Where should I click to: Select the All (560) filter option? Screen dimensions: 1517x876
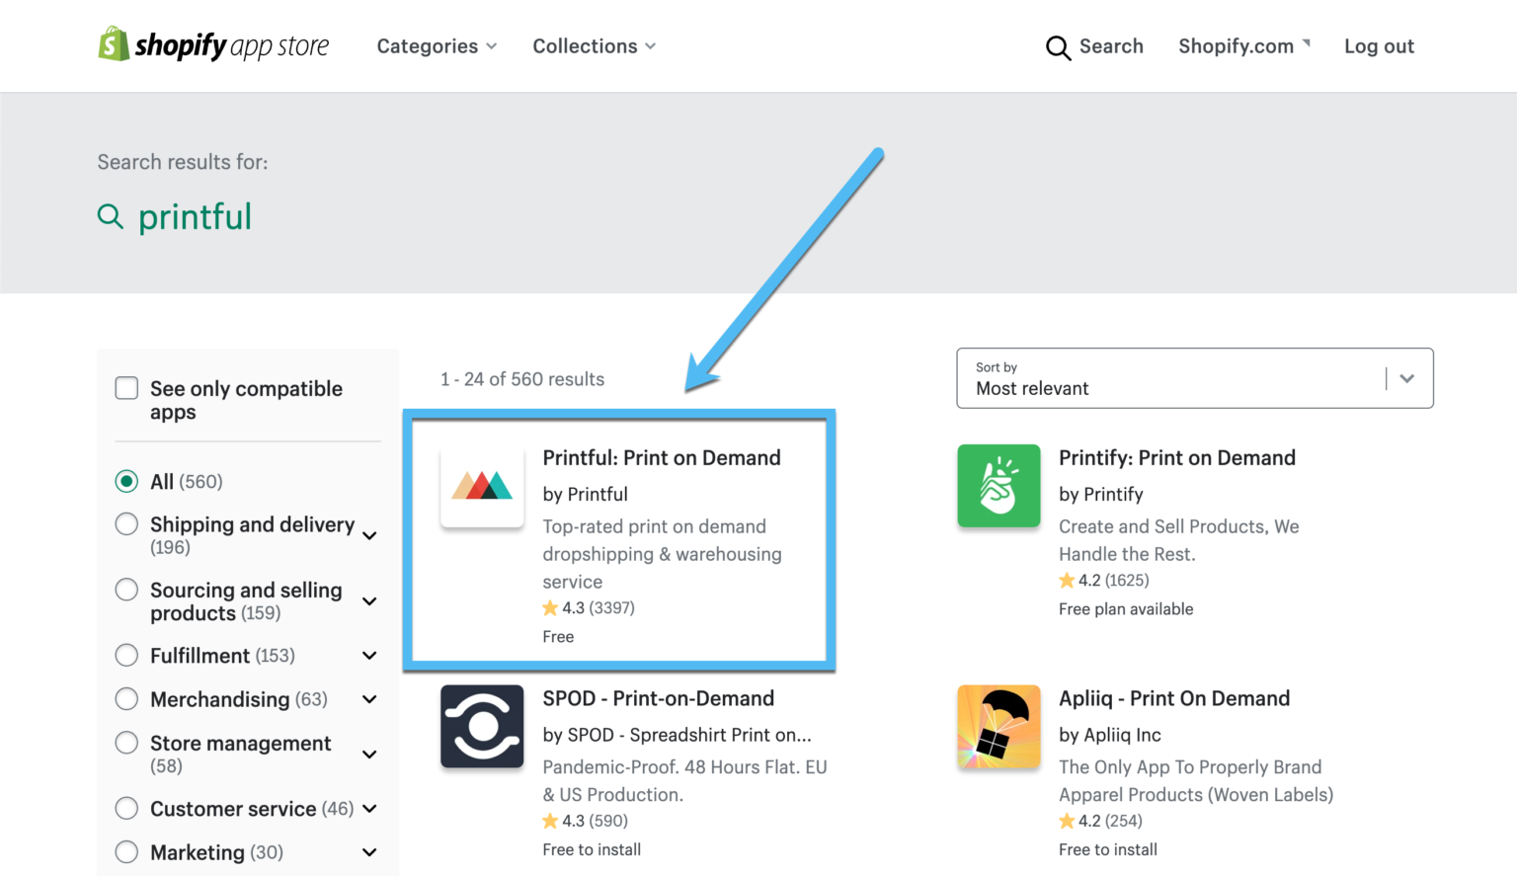coord(126,481)
